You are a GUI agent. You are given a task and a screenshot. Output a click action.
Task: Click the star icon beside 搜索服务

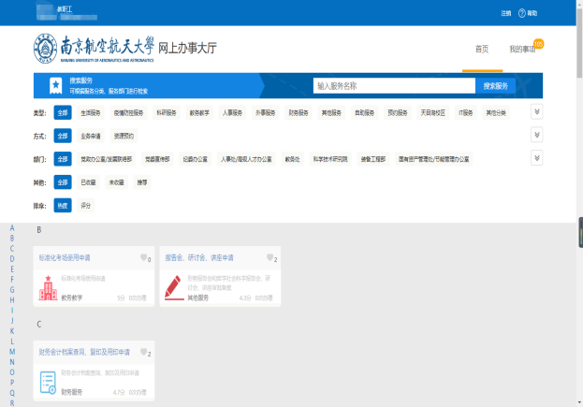57,85
